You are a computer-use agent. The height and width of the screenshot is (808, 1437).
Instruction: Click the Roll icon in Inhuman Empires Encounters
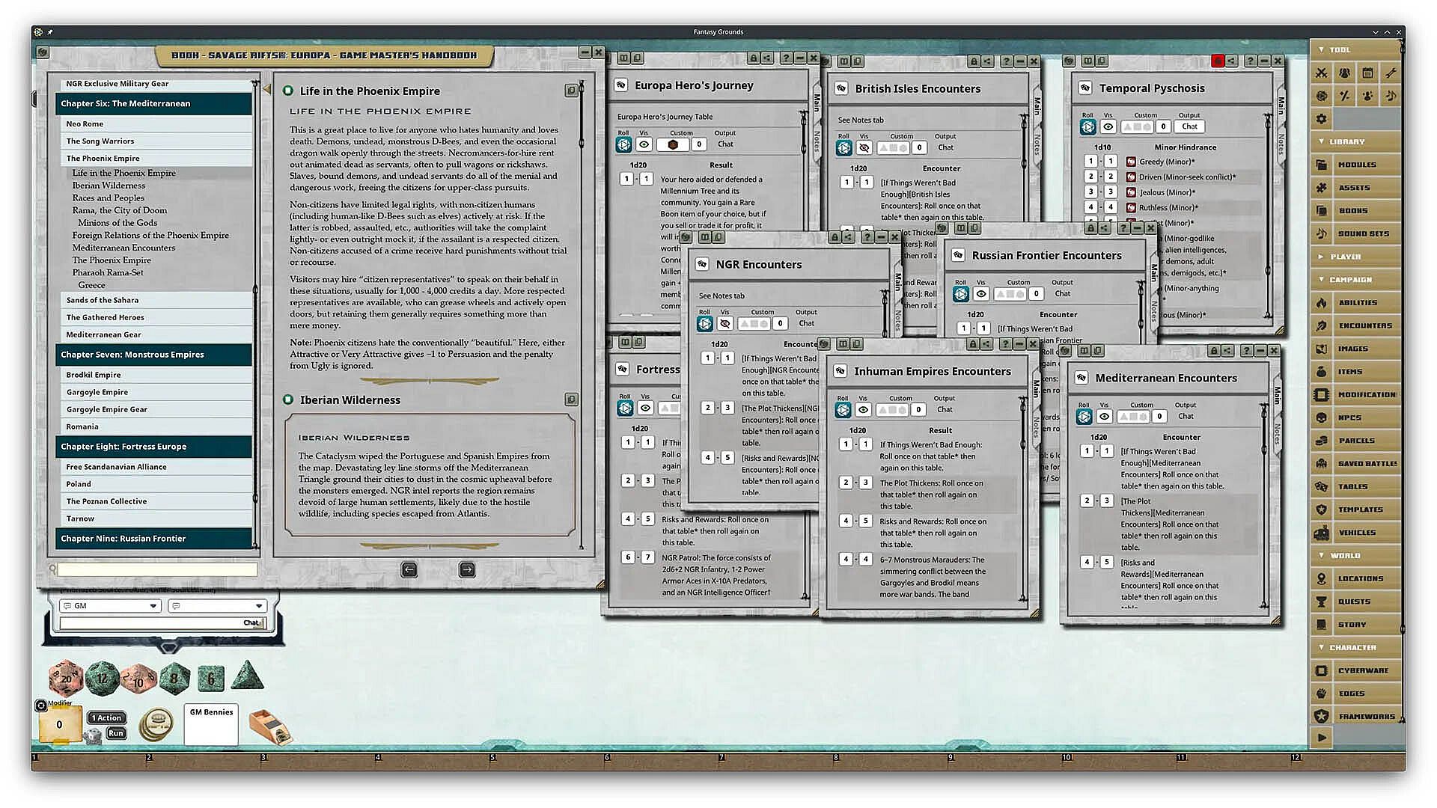coord(843,410)
